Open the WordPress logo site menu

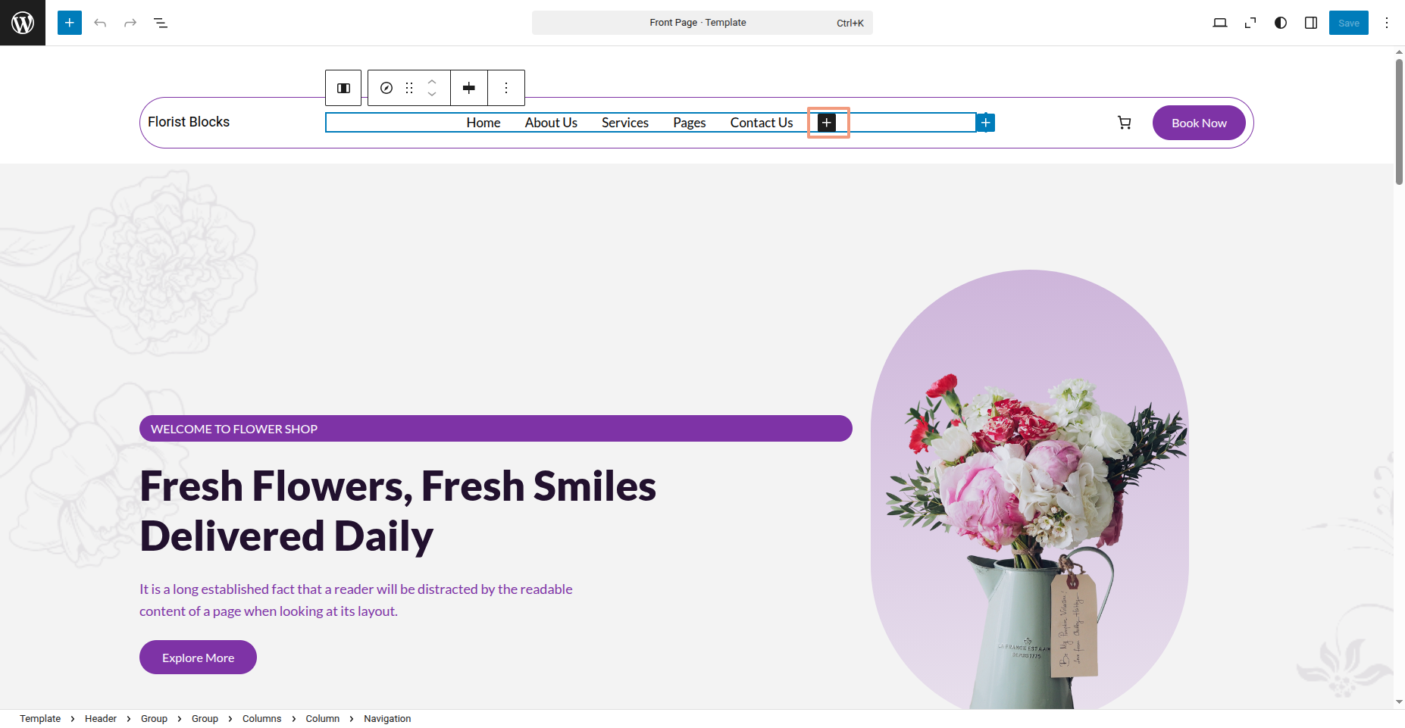[23, 23]
